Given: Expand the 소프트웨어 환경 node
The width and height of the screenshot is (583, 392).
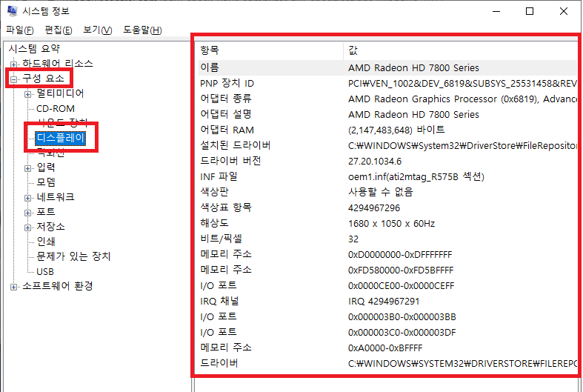Looking at the screenshot, I should [14, 287].
